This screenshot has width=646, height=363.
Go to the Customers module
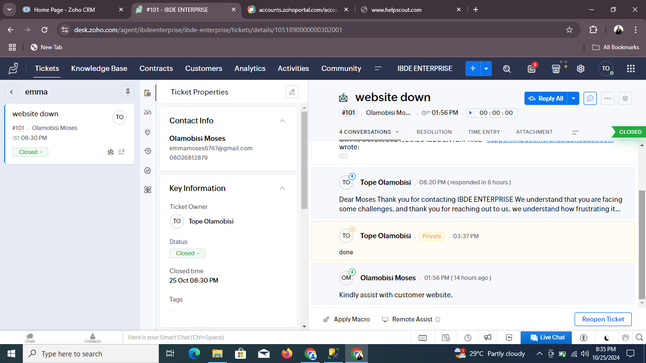[x=204, y=69]
